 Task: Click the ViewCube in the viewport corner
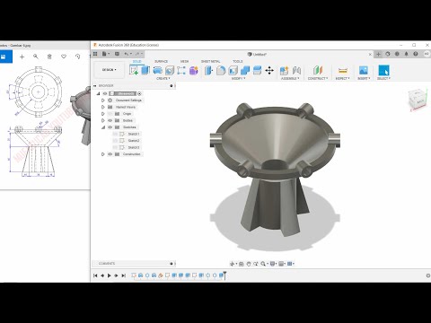[417, 99]
